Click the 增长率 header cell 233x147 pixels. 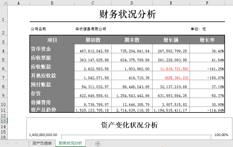(207, 40)
